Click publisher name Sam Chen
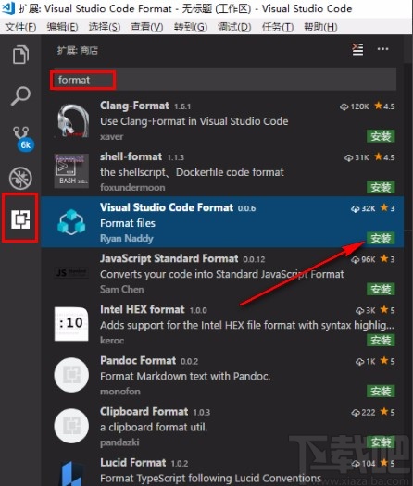Screen dimensions: 413x486 [122, 289]
